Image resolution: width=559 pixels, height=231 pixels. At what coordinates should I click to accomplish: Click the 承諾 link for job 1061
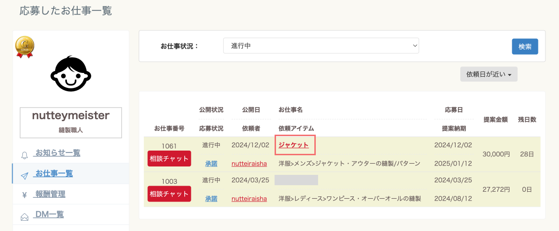pos(211,164)
